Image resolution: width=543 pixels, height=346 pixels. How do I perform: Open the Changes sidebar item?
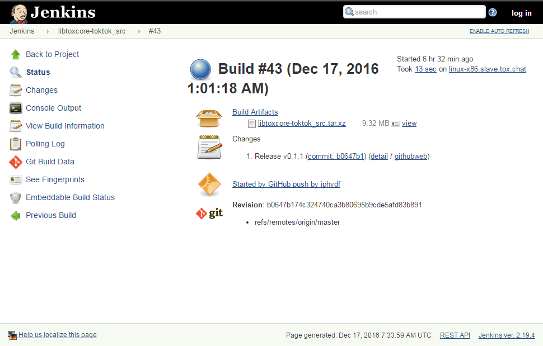[x=41, y=90]
